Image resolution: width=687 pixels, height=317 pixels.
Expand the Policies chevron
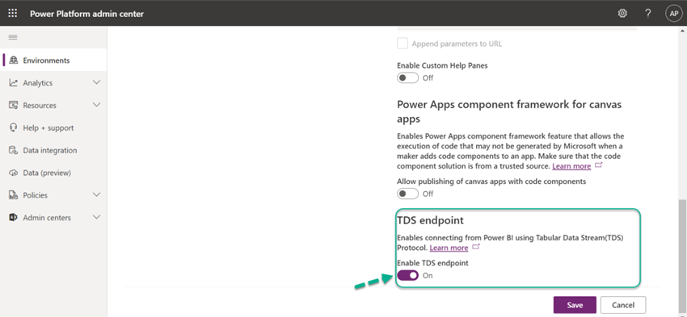[97, 195]
